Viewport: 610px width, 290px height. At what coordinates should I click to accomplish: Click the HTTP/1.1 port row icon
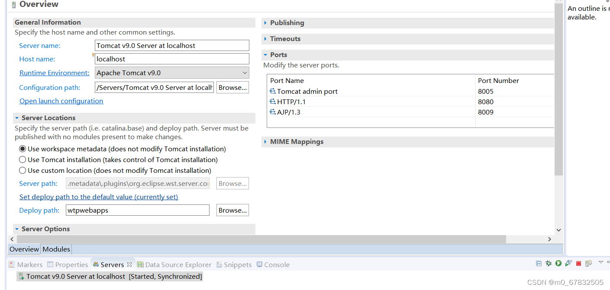pyautogui.click(x=273, y=102)
